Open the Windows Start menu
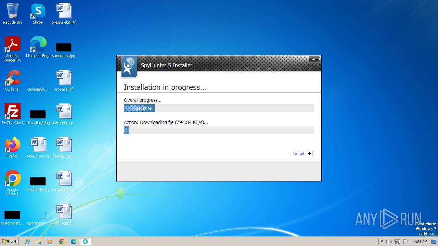Screen dimensions: 438x246 coord(9,242)
